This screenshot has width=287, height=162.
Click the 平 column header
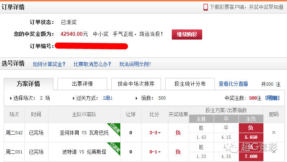point(226,119)
